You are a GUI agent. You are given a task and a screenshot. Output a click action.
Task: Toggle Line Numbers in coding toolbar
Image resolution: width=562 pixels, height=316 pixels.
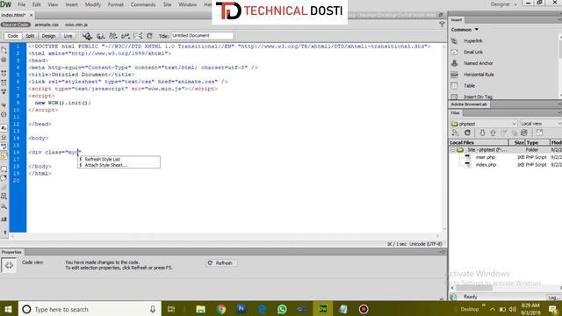[x=4, y=128]
